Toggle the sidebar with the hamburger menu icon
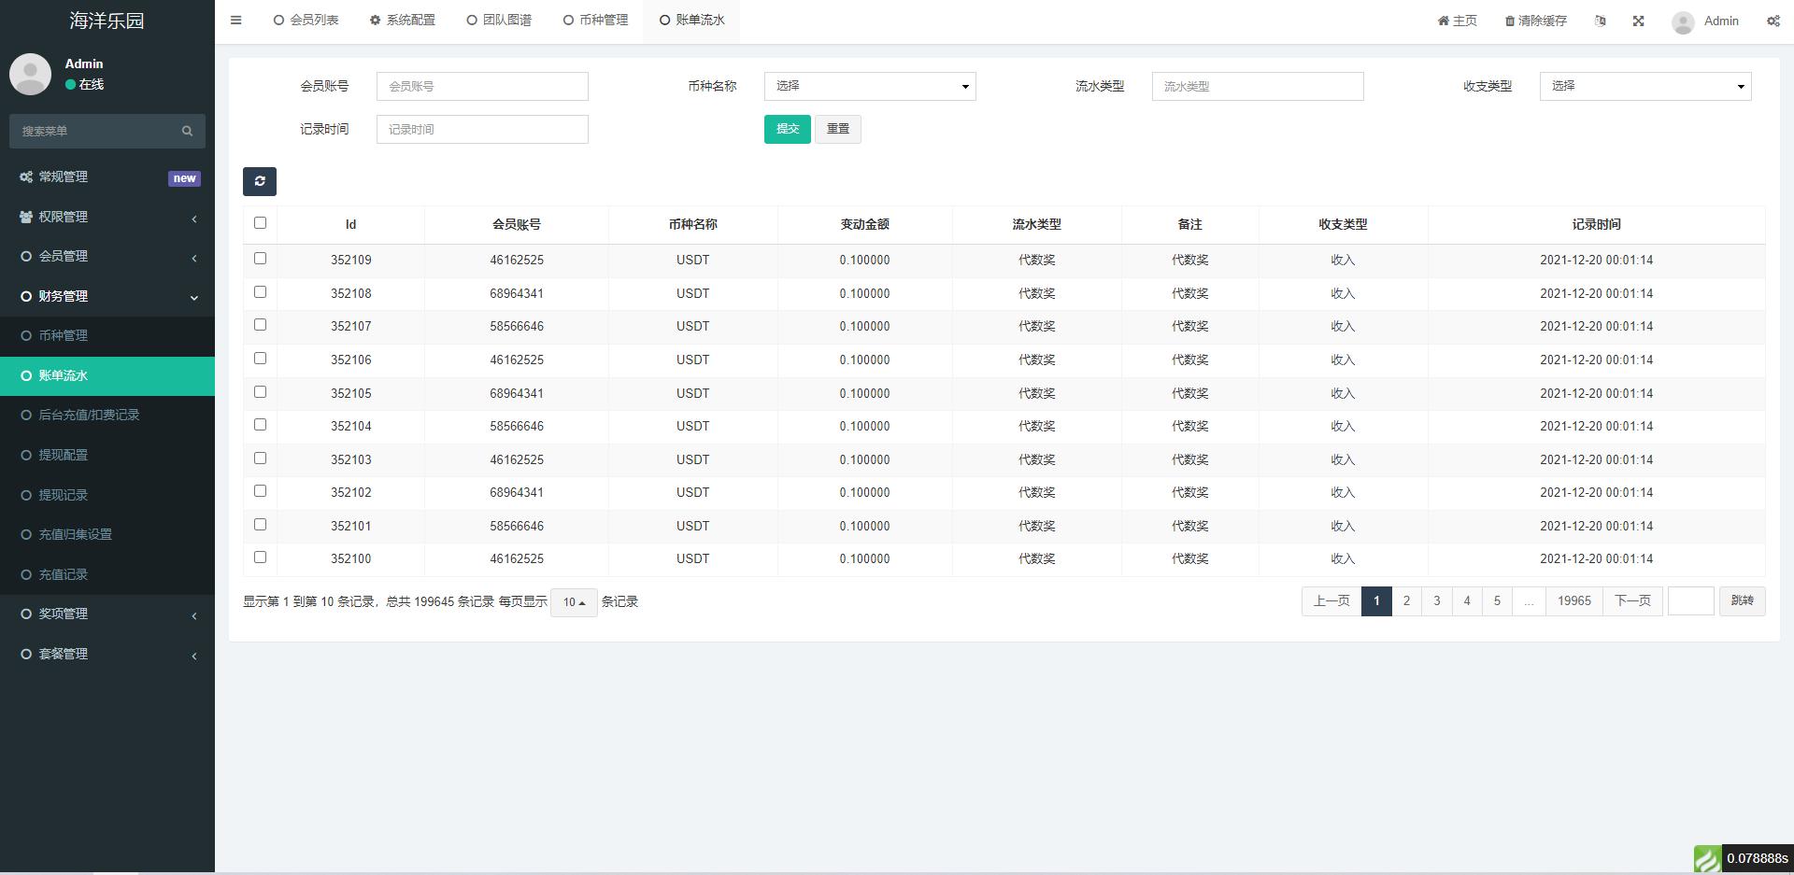The height and width of the screenshot is (875, 1794). 235,21
